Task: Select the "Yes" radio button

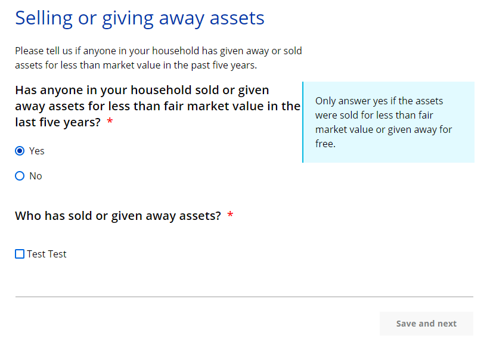Action: (x=20, y=151)
